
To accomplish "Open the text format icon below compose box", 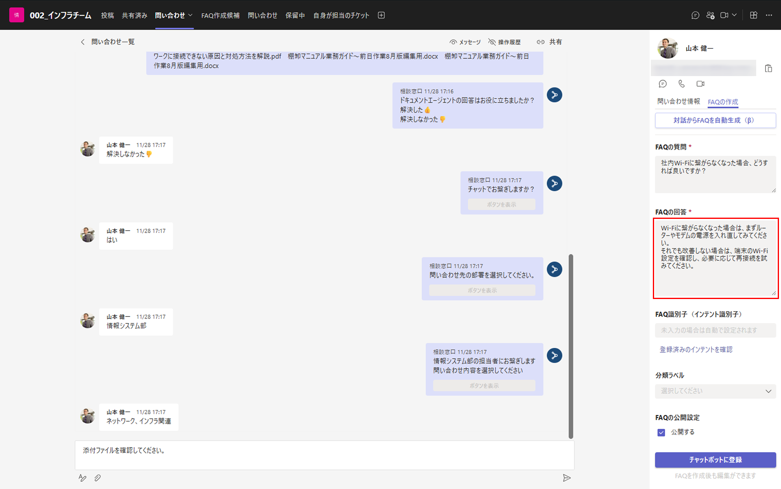I will pyautogui.click(x=83, y=478).
